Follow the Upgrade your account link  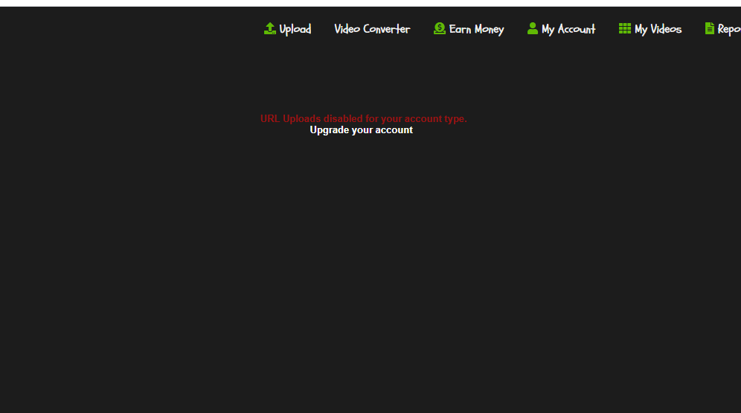coord(361,130)
